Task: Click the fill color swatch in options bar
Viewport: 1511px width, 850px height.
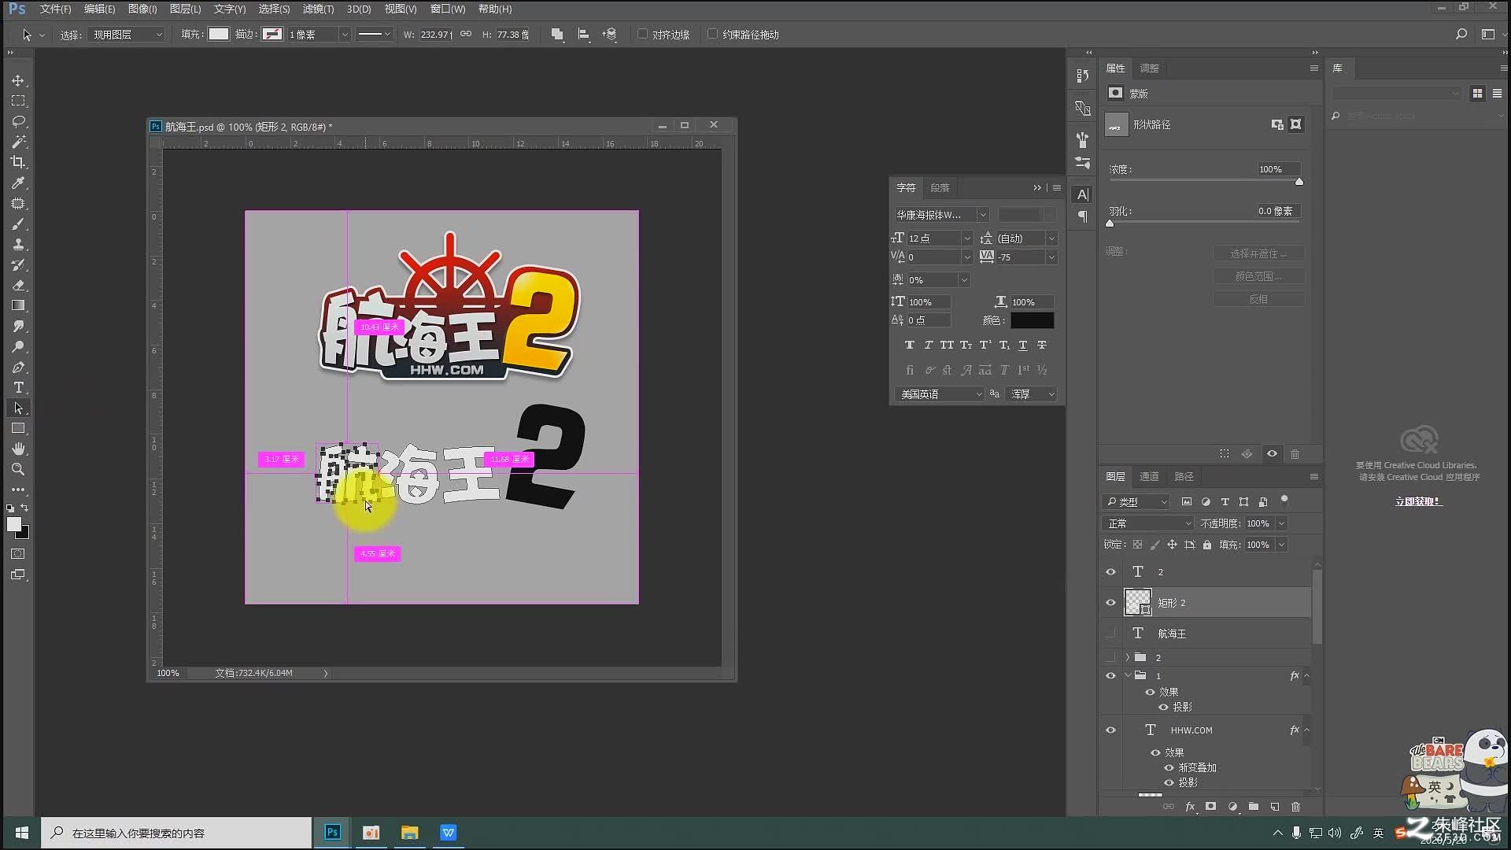Action: [x=219, y=35]
